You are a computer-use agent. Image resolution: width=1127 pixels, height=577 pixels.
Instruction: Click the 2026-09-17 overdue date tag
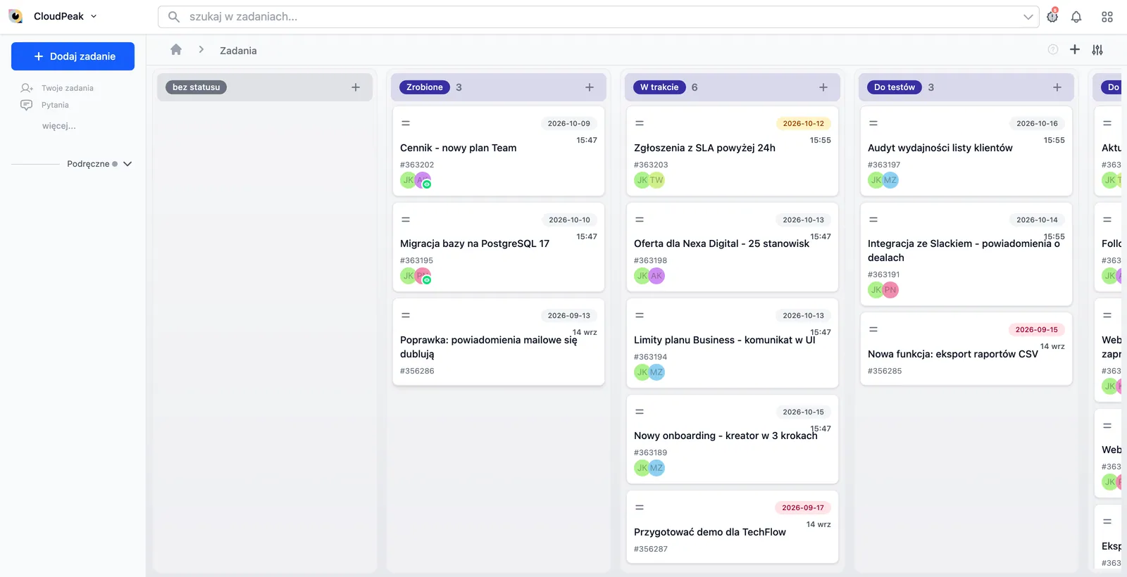(803, 507)
